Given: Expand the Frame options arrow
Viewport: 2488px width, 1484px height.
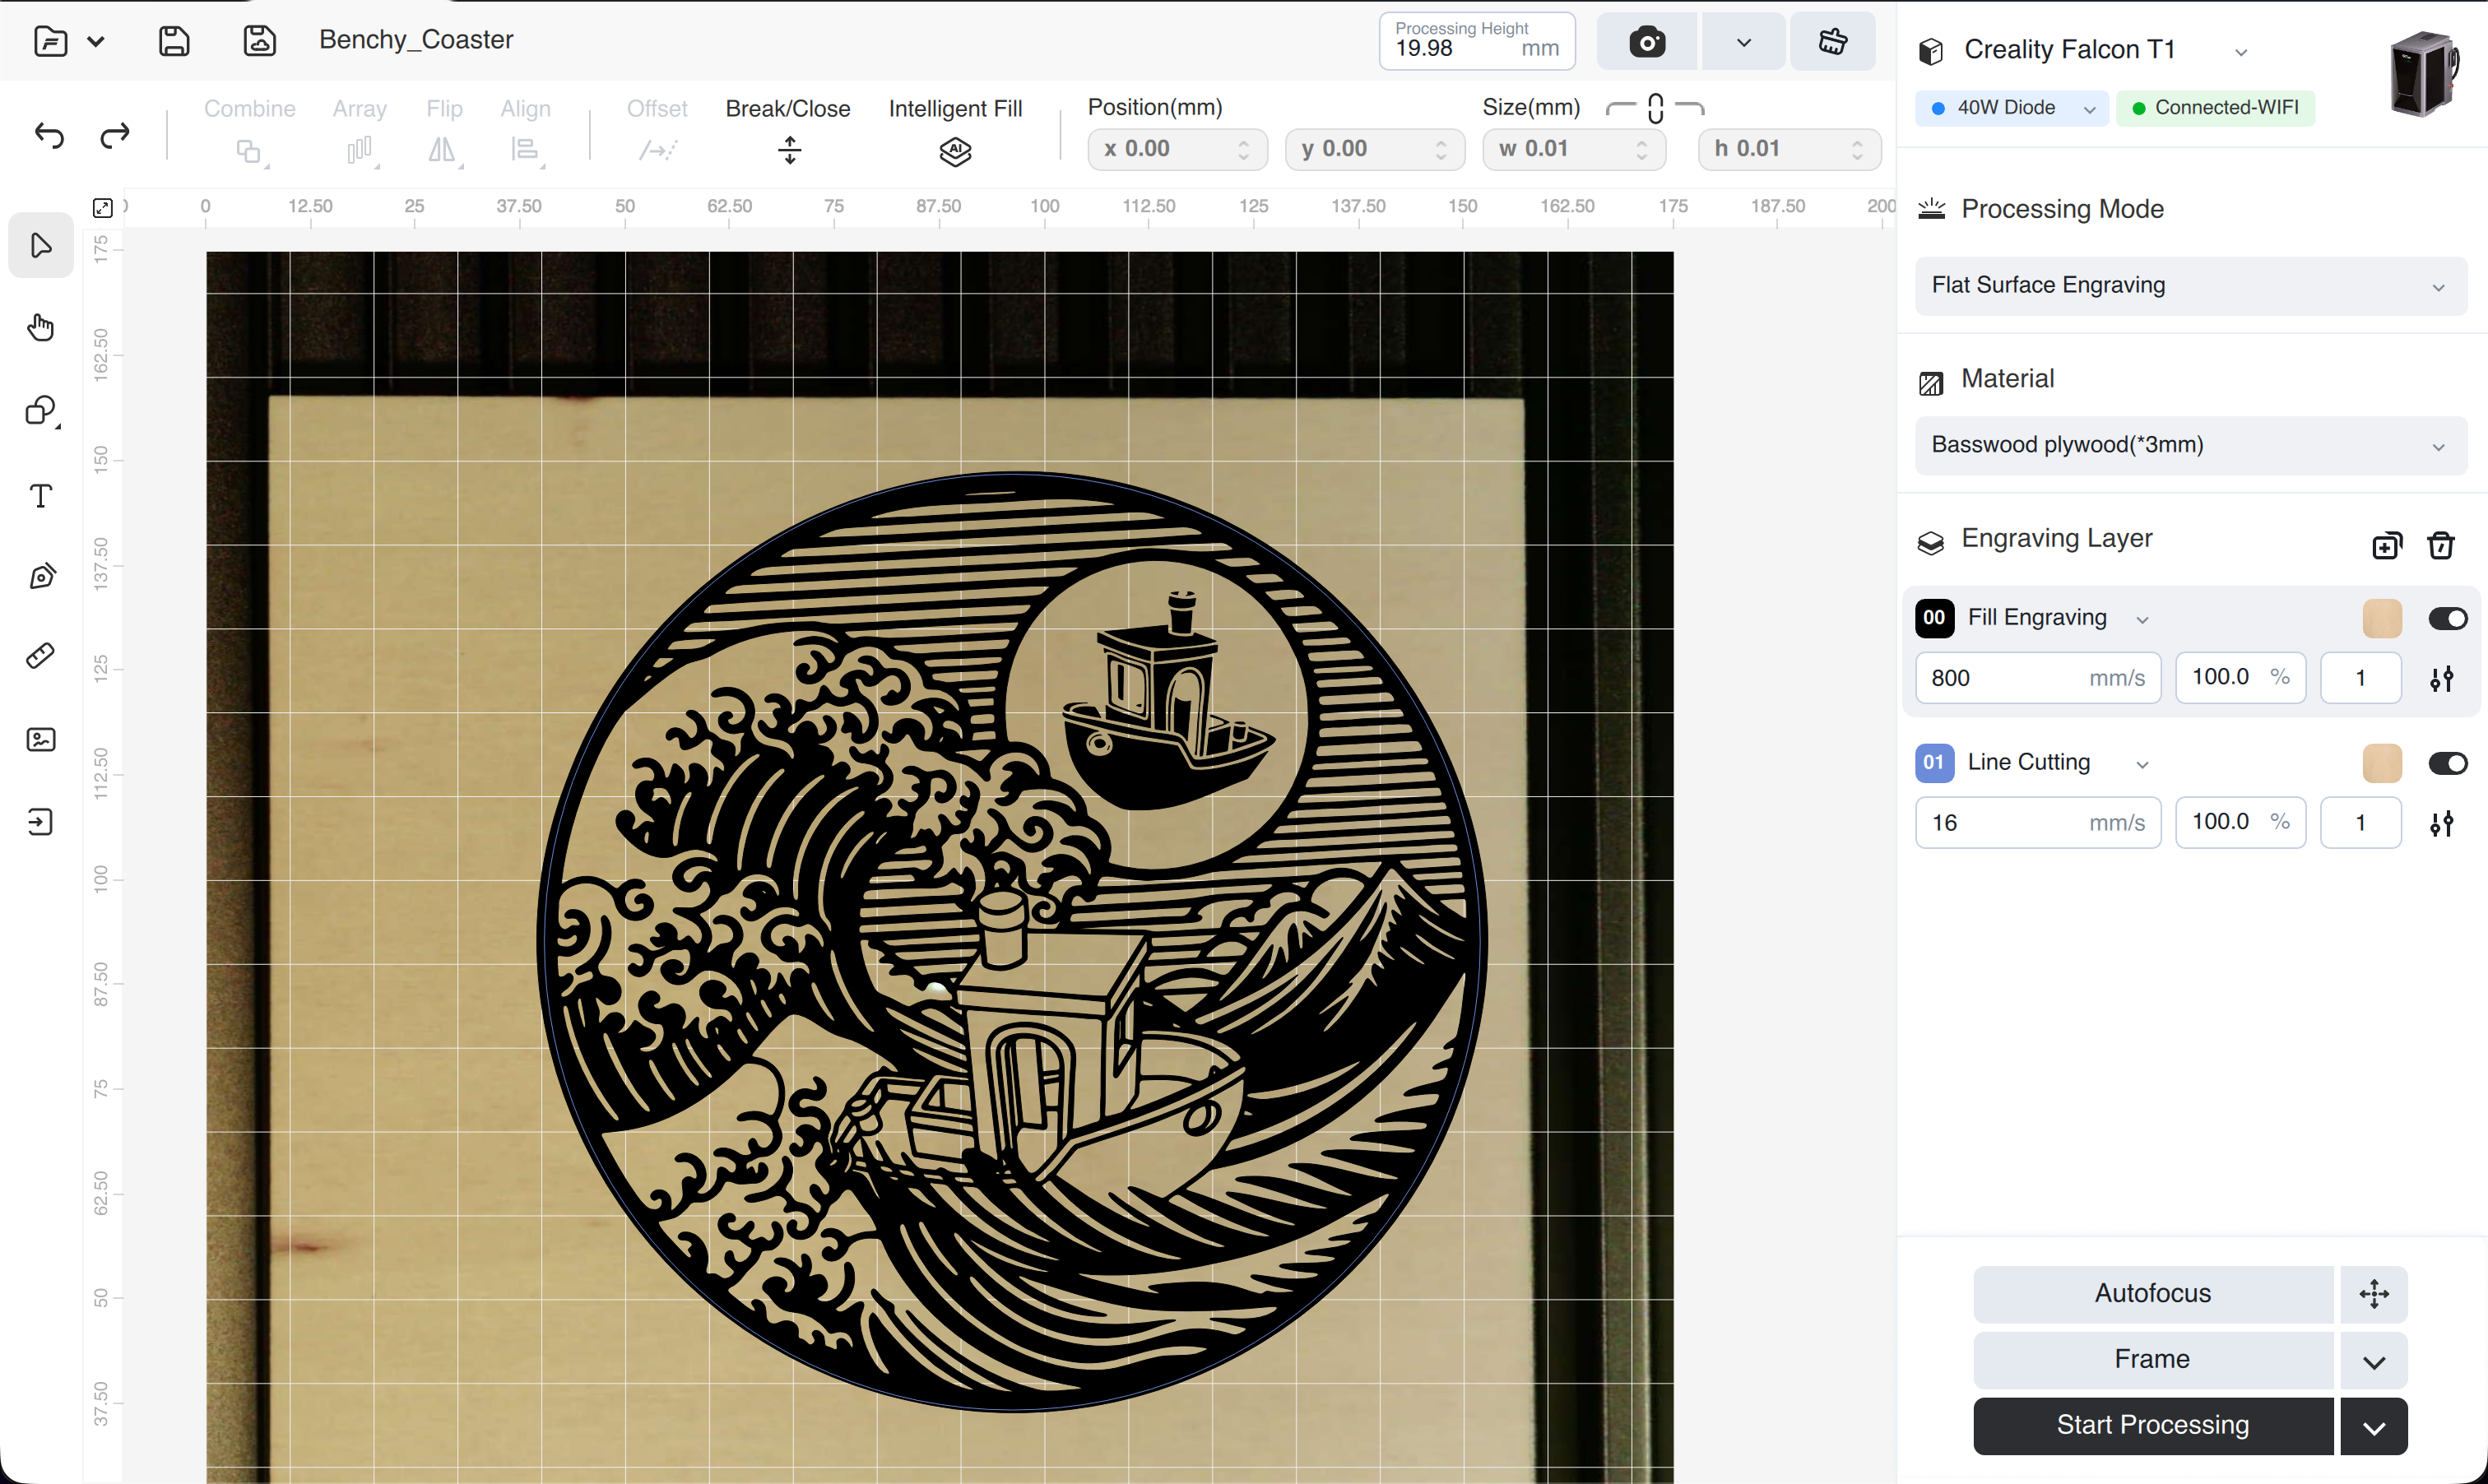Looking at the screenshot, I should point(2374,1361).
